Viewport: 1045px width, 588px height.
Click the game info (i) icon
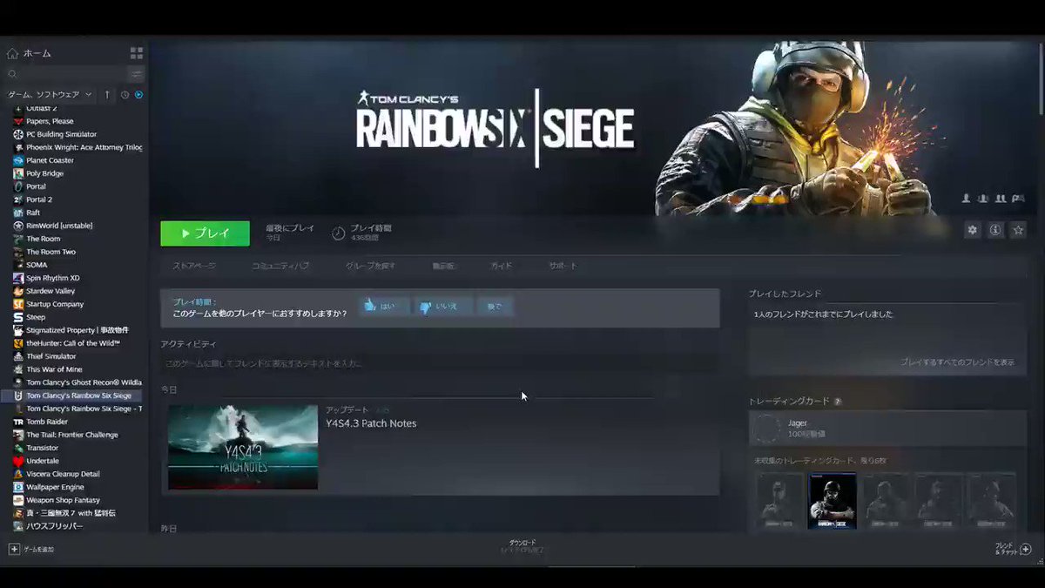coord(995,230)
